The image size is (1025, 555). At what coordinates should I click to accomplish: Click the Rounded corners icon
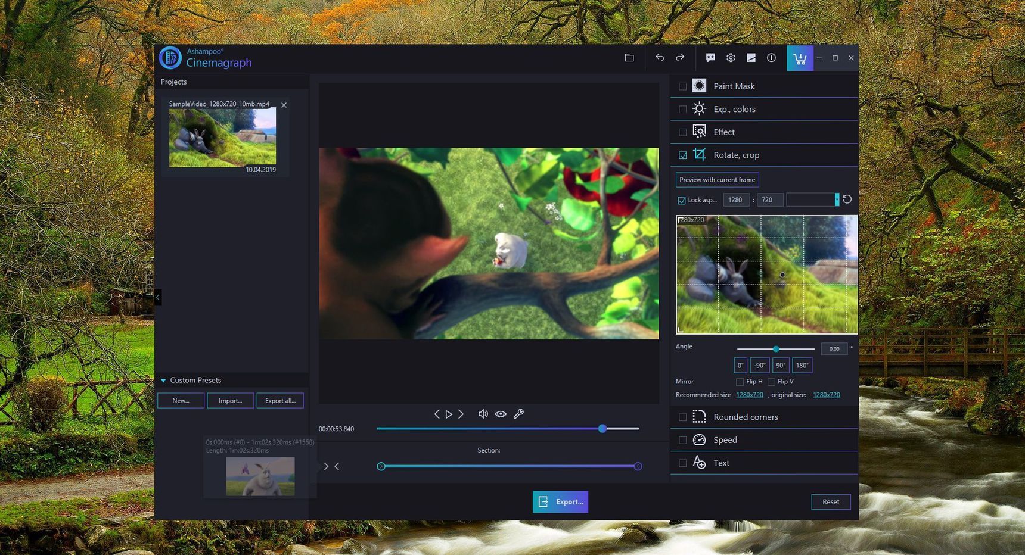point(700,417)
